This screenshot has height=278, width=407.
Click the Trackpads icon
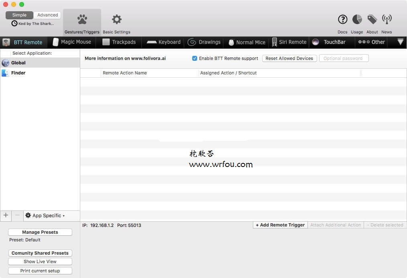(x=106, y=42)
